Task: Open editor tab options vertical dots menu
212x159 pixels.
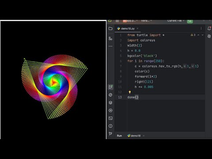Action: coord(201,28)
